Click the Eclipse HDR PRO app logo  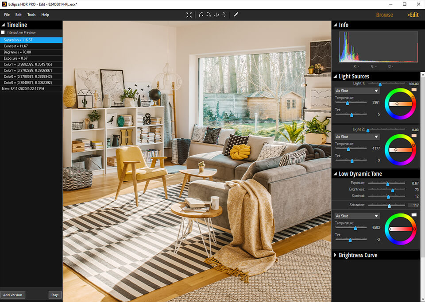(x=4, y=4)
